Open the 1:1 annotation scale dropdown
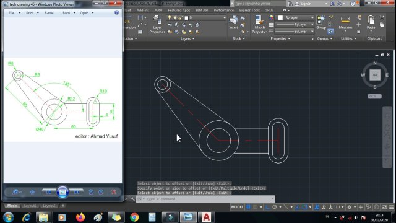The height and width of the screenshot is (223, 396). click(339, 207)
